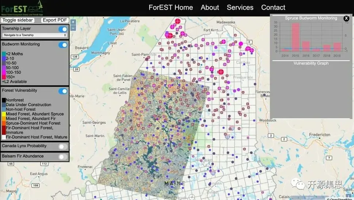
Task: Open the ForEST Home menu item
Action: pyautogui.click(x=171, y=7)
